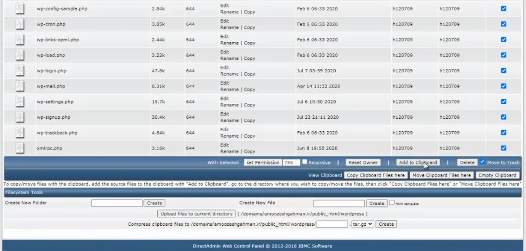Click date Apr 14 11:32 2020
This screenshot has width=526, height=251.
[x=318, y=86]
